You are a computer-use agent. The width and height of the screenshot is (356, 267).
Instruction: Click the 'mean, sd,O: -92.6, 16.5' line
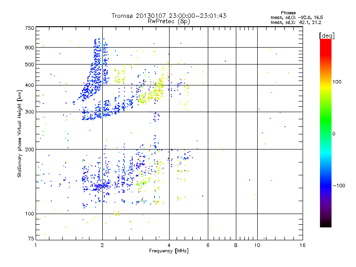(296, 18)
